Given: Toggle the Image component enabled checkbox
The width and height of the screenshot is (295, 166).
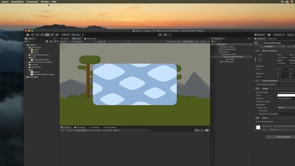Looking at the screenshot, I should [x=260, y=89].
